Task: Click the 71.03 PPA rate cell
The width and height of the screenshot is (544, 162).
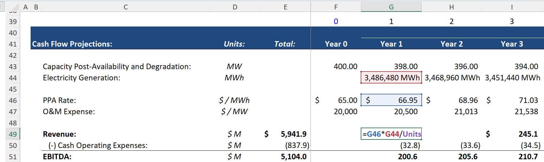Action: pos(512,100)
